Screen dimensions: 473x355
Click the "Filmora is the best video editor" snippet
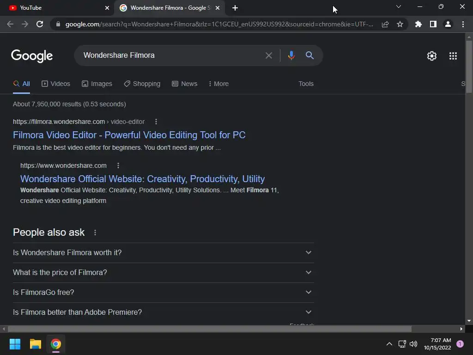click(x=117, y=147)
